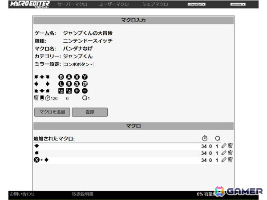Open the サーバーマクロ menu
The height and width of the screenshot is (200, 267).
point(73,4)
